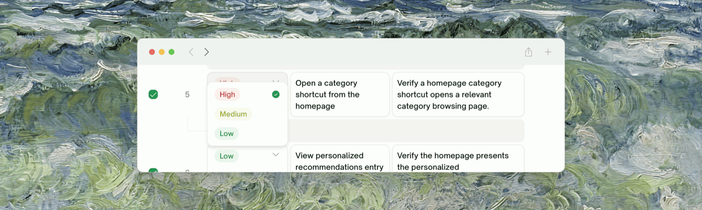702x210 pixels.
Task: Go back using the left chevron arrow
Action: tap(191, 52)
